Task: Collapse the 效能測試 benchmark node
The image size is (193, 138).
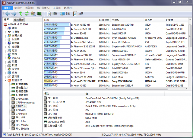Action: [6, 80]
